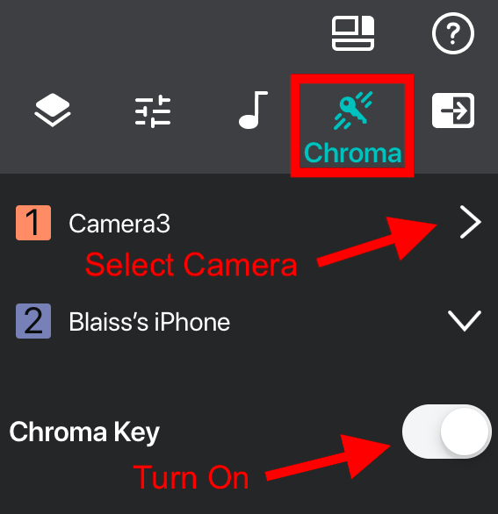Switch to the stacked layers panel icon
The image size is (498, 514).
(52, 111)
